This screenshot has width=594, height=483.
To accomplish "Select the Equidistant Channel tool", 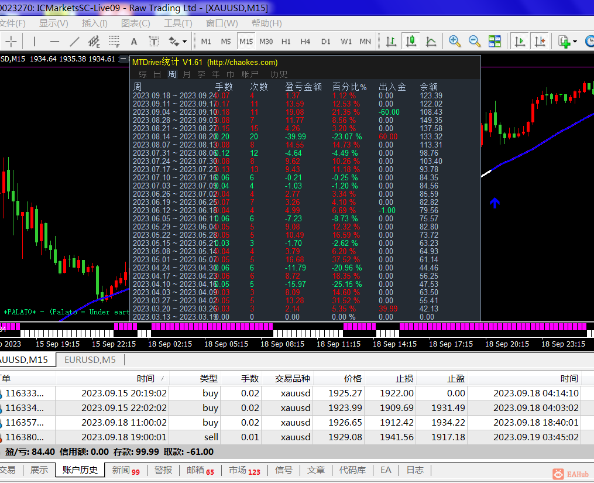I will [x=94, y=42].
